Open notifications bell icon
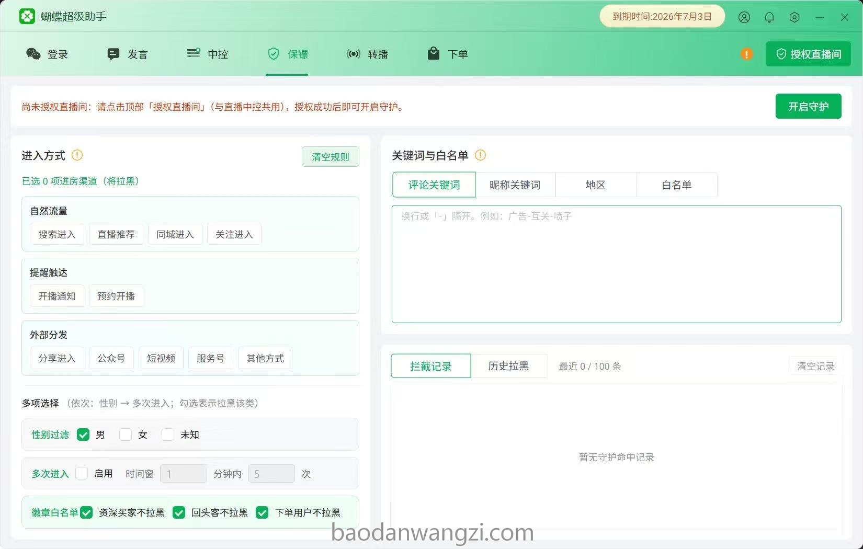 (769, 17)
